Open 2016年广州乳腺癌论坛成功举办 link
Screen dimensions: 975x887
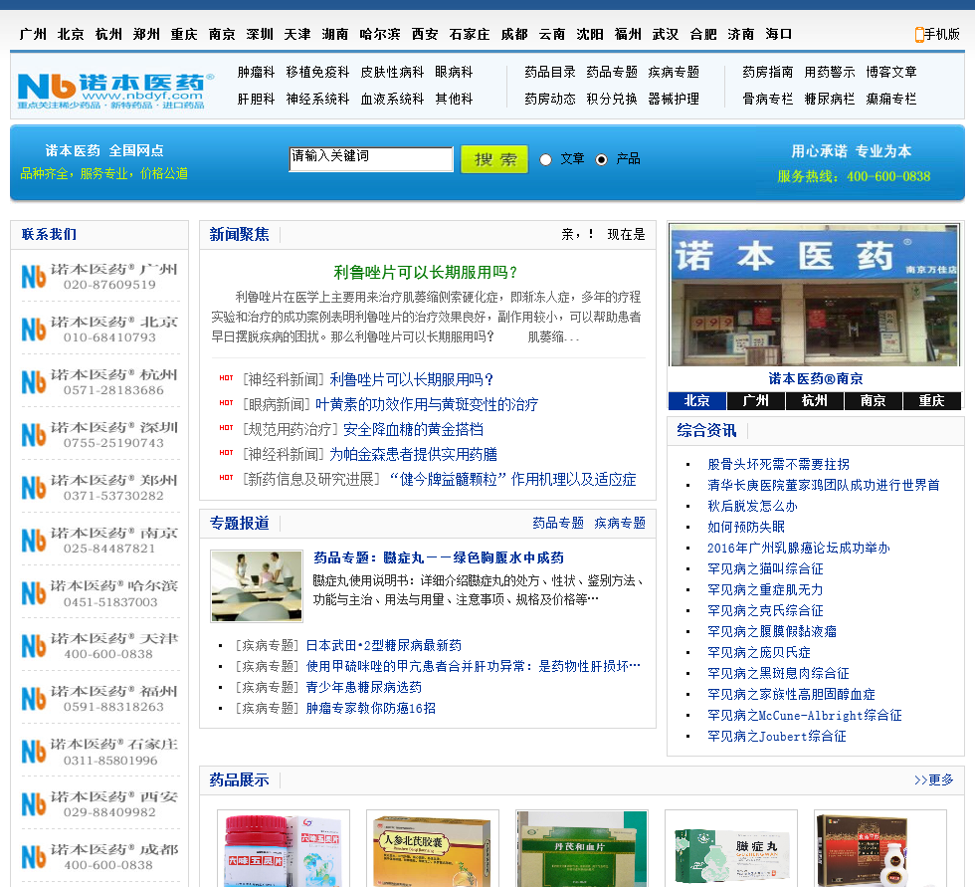[798, 548]
